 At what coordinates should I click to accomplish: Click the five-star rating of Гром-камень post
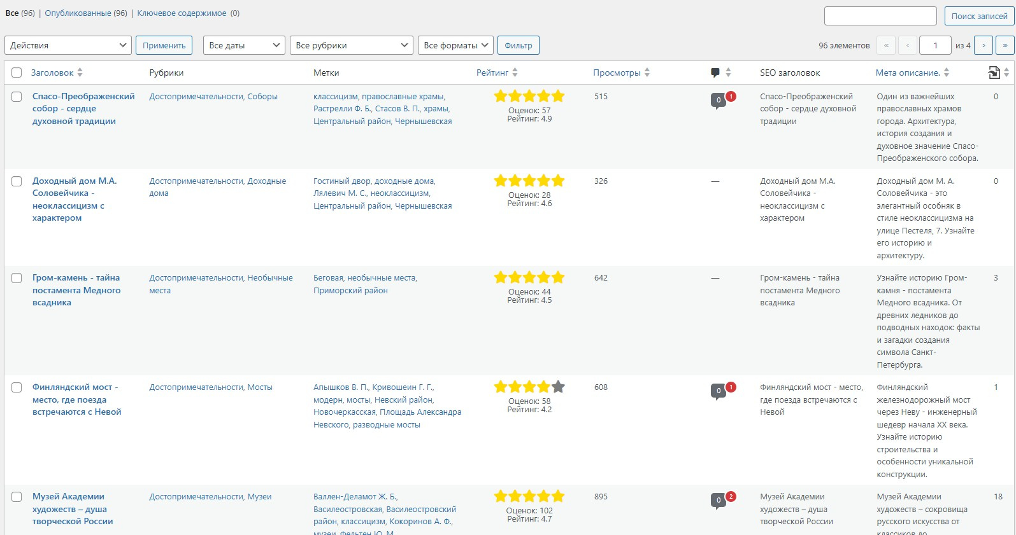pos(529,277)
